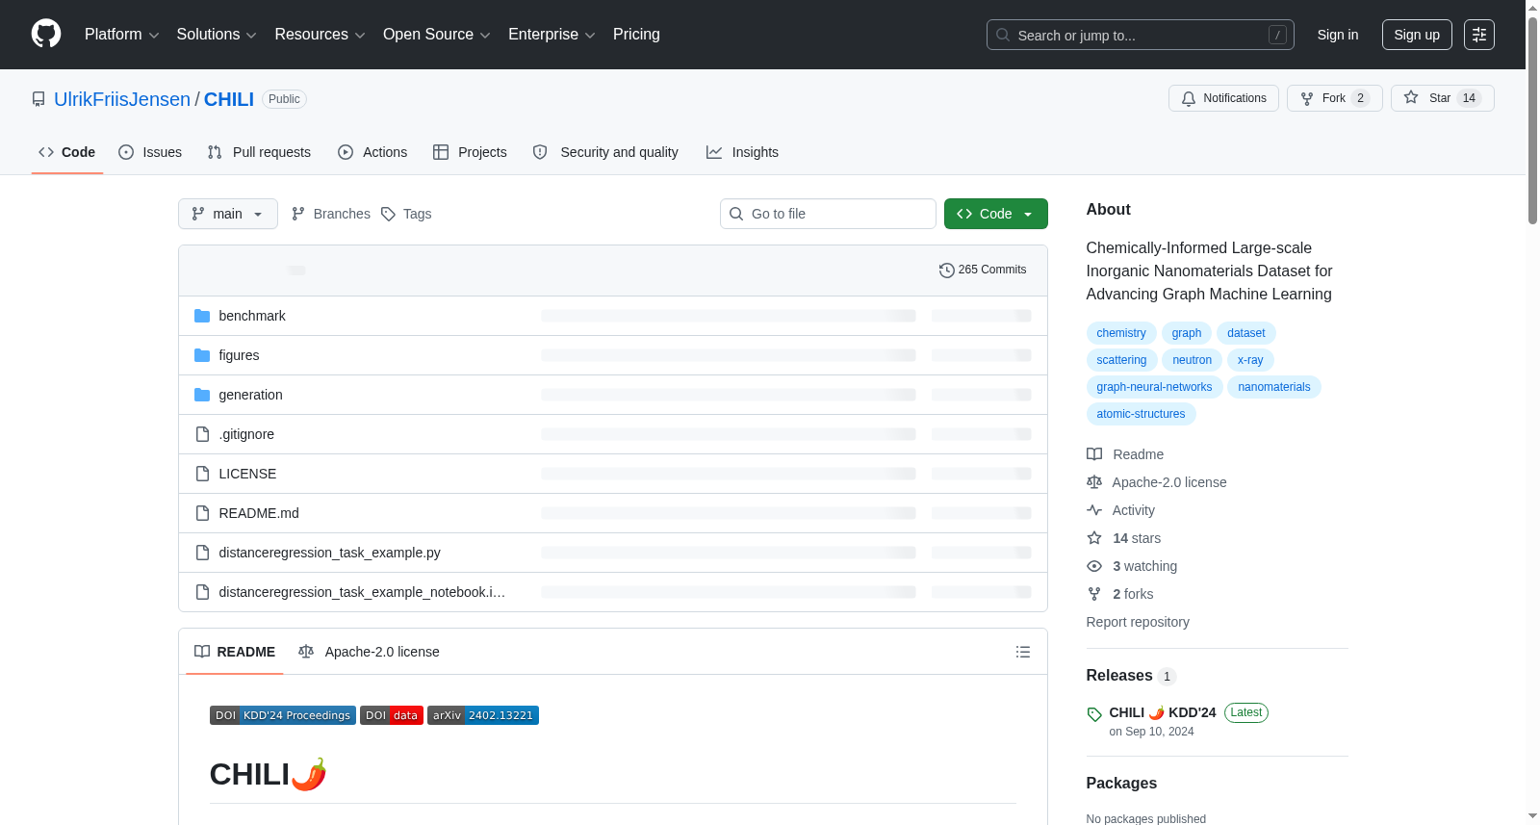The image size is (1540, 825).
Task: Fork the CHILI repository
Action: click(1334, 98)
